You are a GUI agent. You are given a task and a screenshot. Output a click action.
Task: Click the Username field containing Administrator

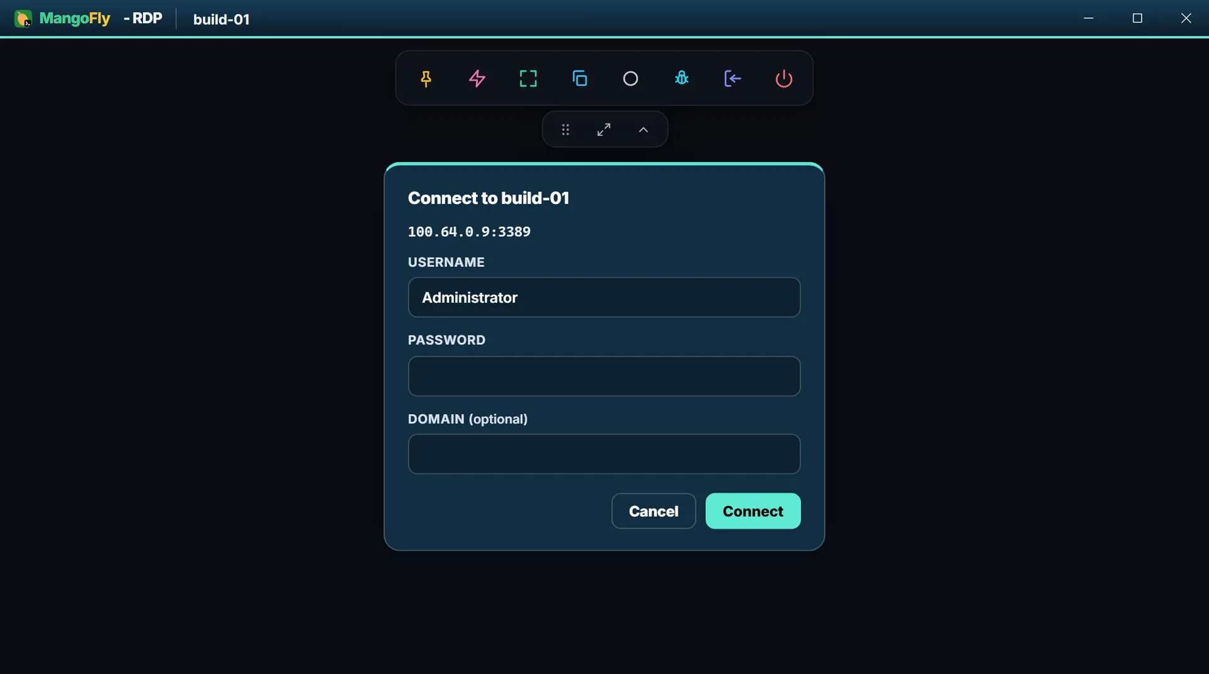point(604,298)
